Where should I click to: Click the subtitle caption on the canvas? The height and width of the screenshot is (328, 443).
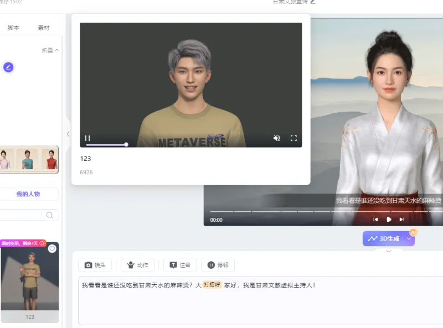(x=389, y=201)
